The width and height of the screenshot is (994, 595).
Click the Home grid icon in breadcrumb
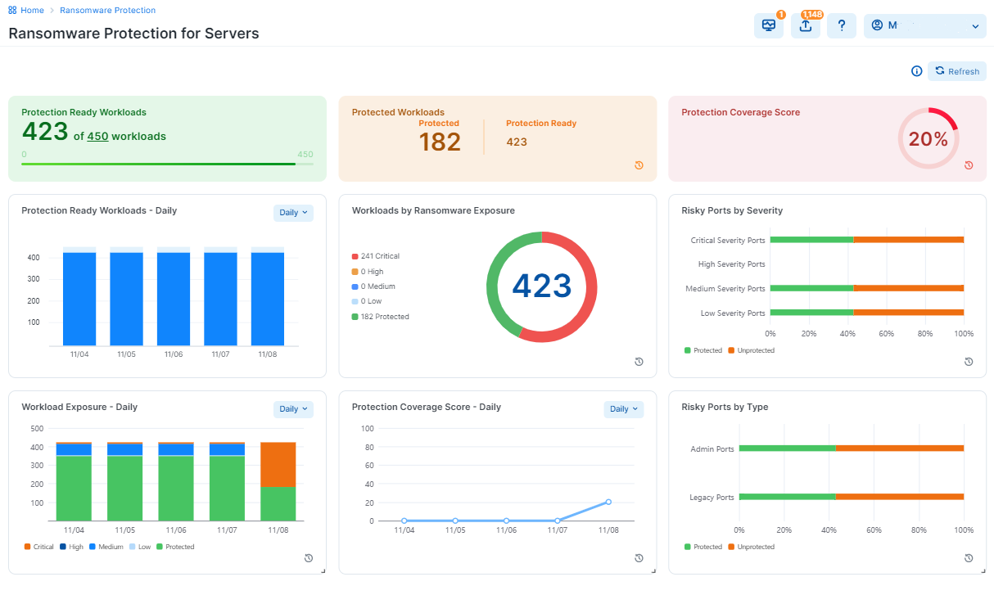13,11
